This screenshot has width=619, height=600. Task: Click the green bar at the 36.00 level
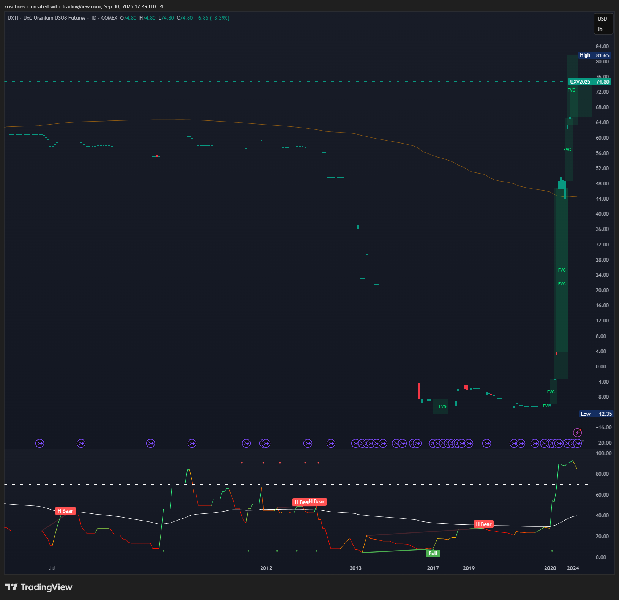[358, 227]
